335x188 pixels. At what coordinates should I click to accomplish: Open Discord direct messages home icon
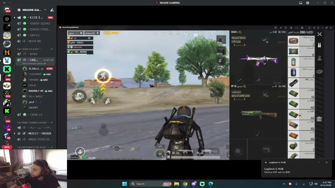coord(7,10)
